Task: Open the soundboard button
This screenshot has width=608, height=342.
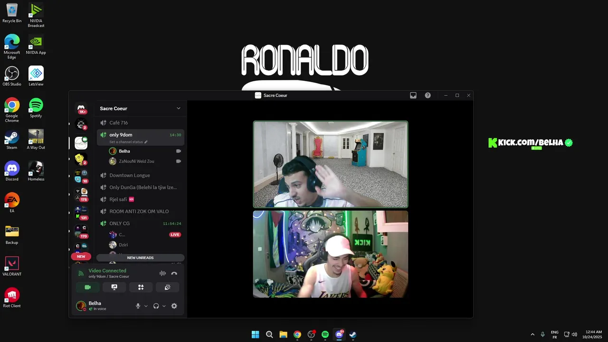Action: (x=167, y=287)
